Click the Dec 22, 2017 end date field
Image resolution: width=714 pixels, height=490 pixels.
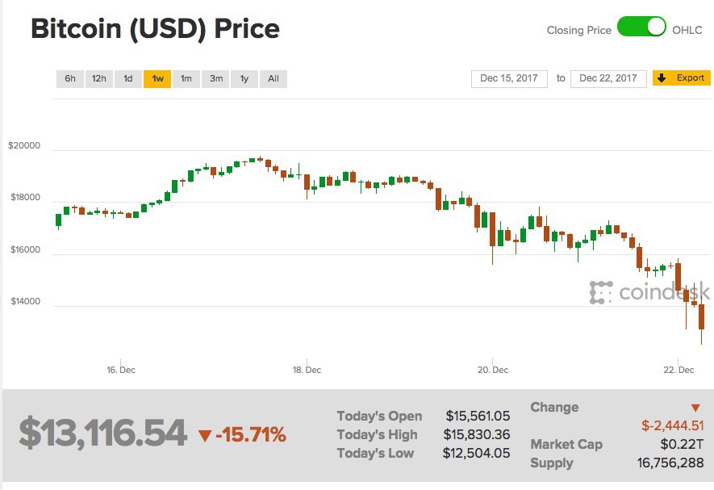[x=608, y=78]
